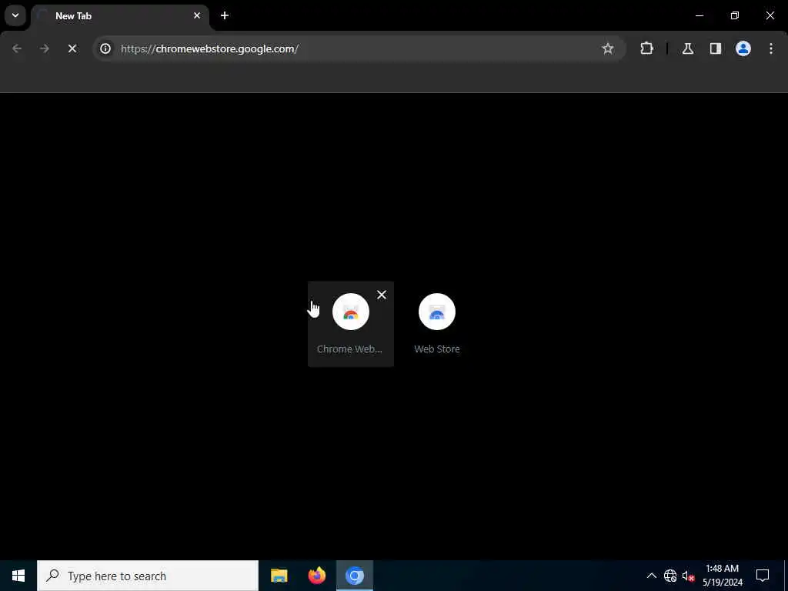Screen dimensions: 788x591
Task: Click the taskbar search box
Action: [148, 576]
